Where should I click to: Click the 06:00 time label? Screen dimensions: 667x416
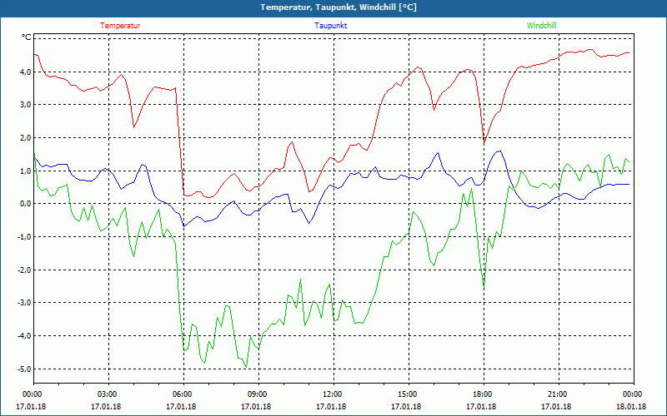[183, 394]
